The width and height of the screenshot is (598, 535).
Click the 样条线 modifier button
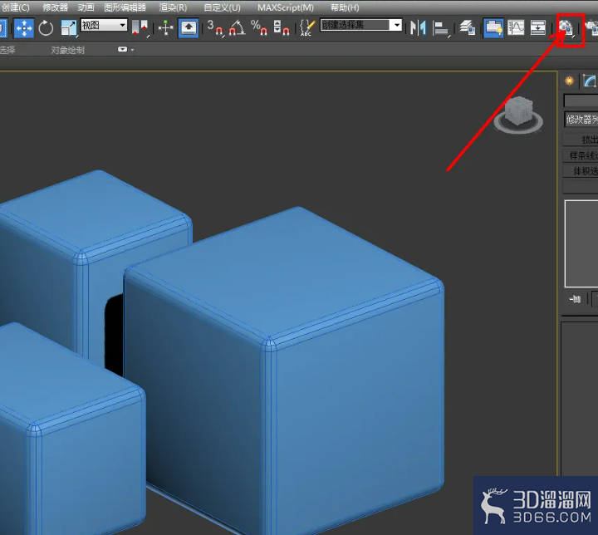point(581,155)
